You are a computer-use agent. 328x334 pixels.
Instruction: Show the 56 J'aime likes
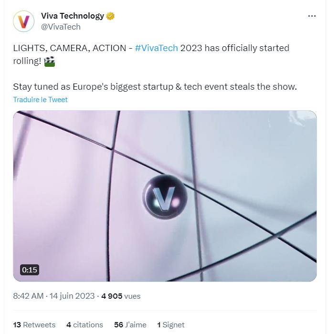[x=130, y=325]
